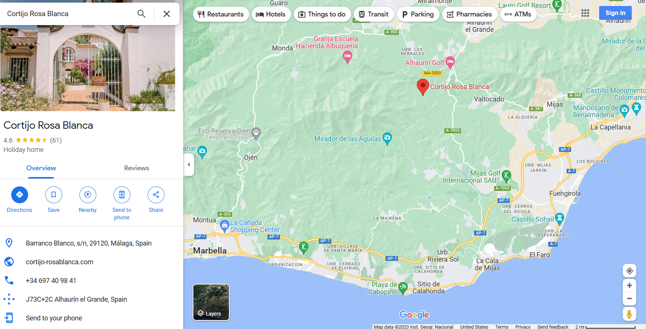Click the Sign in button
Image resolution: width=646 pixels, height=329 pixels.
(615, 13)
